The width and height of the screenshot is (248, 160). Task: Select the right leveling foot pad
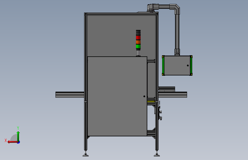click(157, 156)
